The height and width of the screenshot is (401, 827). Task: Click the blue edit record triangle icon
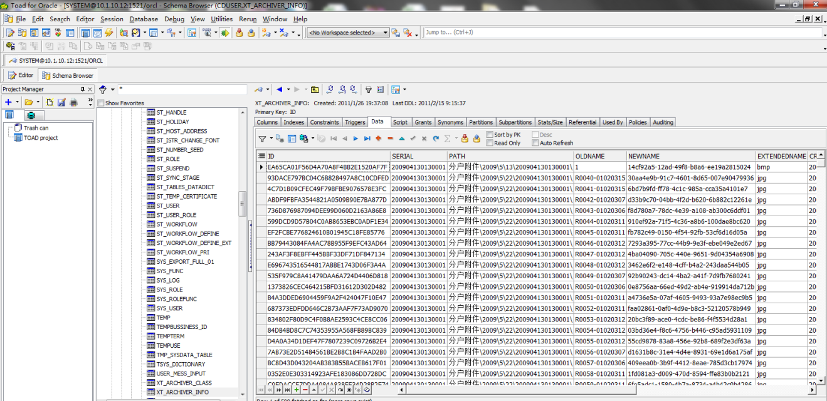pyautogui.click(x=402, y=138)
